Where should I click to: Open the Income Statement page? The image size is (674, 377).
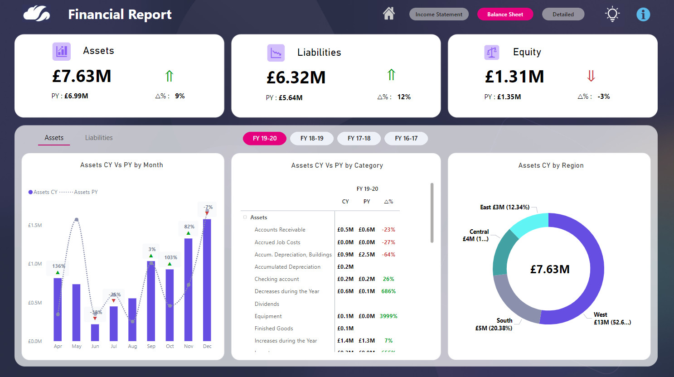tap(439, 14)
